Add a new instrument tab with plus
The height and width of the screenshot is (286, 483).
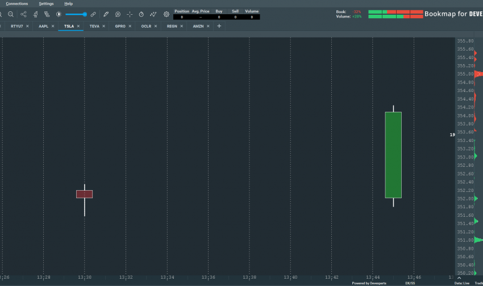[x=219, y=26]
